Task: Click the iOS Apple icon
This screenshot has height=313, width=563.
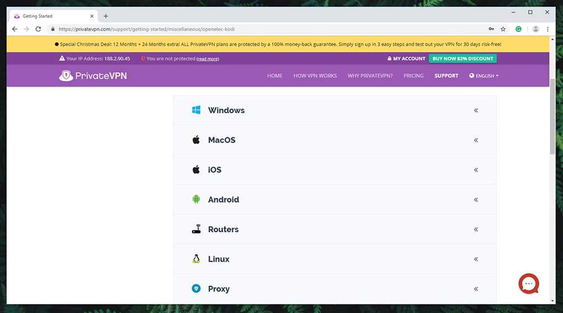Action: click(x=196, y=169)
